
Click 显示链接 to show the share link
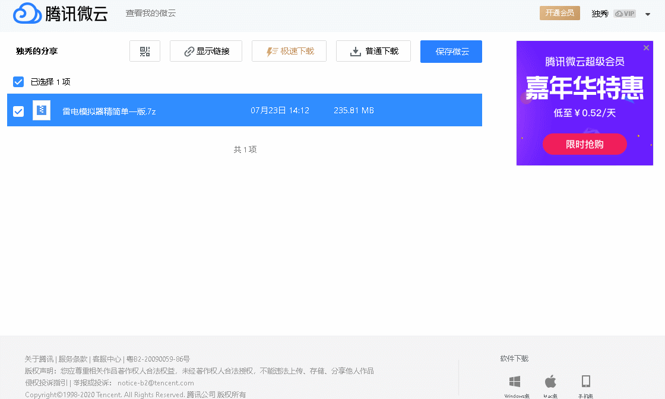[x=206, y=51]
